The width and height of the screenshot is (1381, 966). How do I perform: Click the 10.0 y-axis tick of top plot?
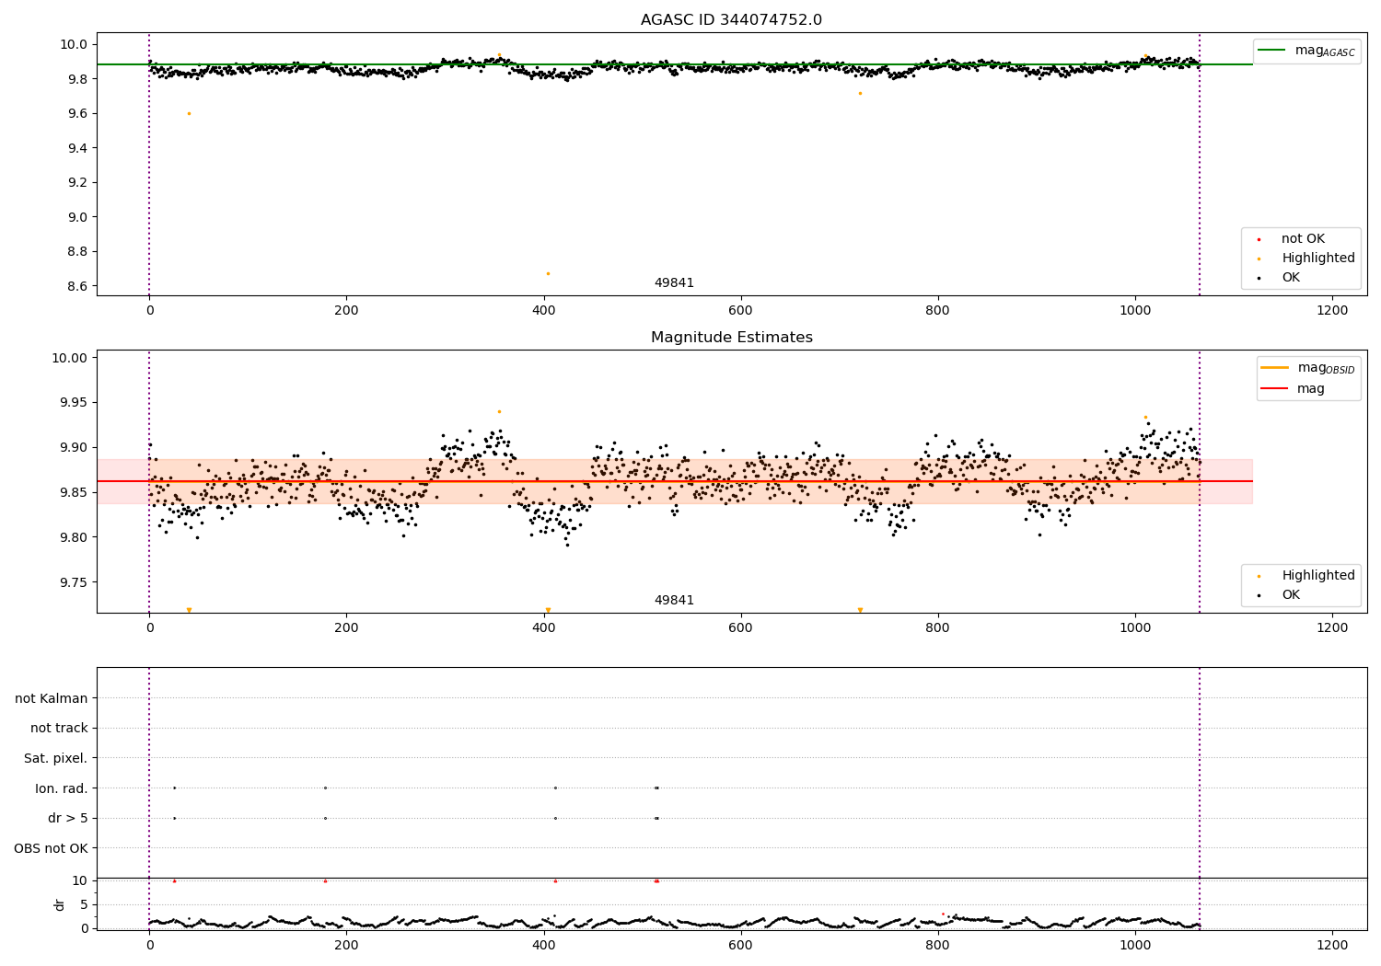pos(75,44)
